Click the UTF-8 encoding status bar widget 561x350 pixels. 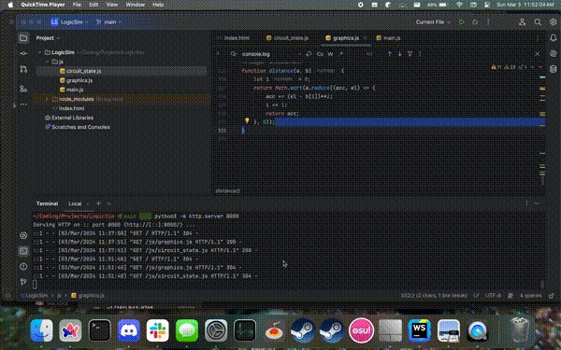pyautogui.click(x=493, y=296)
